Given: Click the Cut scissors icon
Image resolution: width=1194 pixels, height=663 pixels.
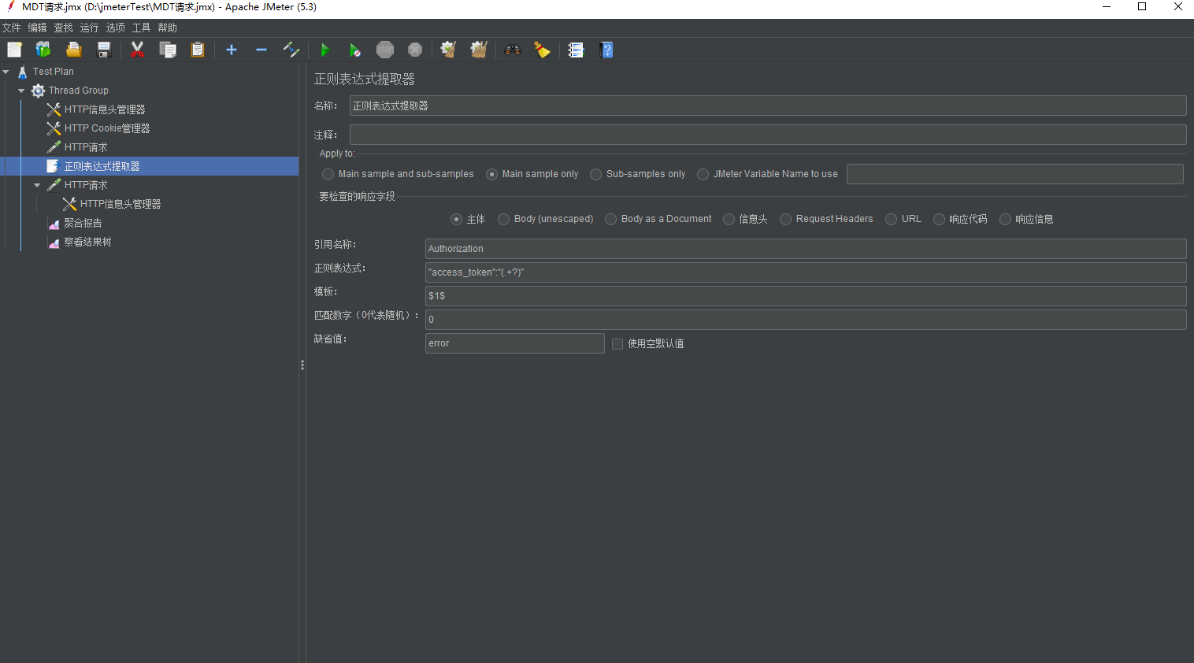Looking at the screenshot, I should [137, 50].
